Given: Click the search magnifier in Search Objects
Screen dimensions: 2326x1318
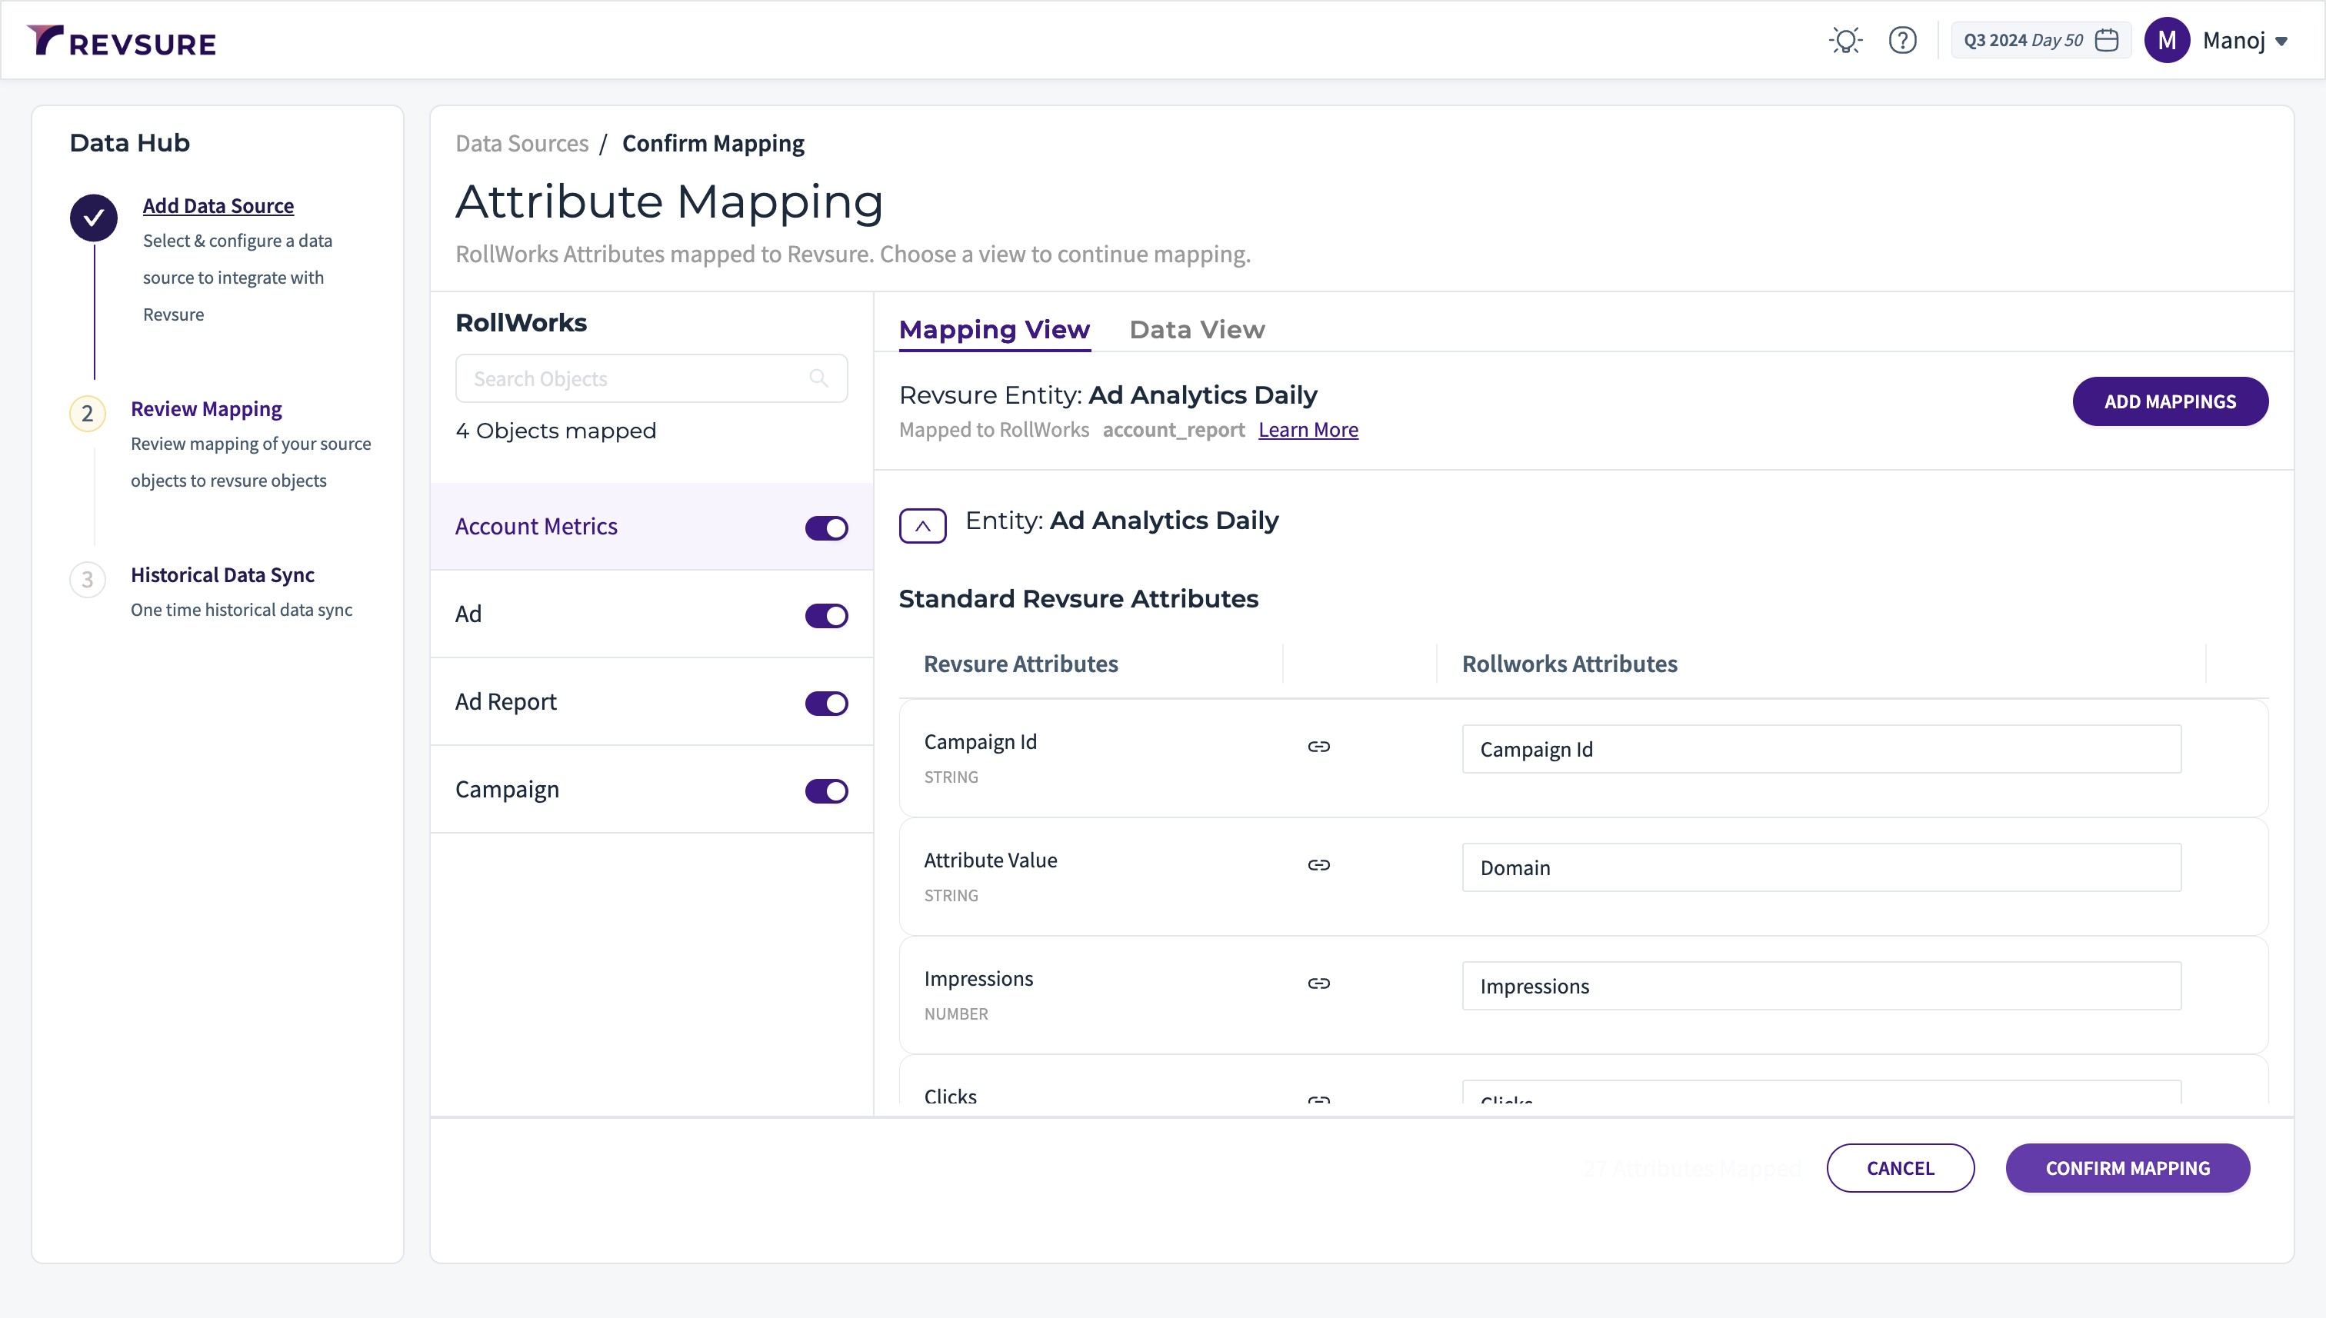Looking at the screenshot, I should 818,378.
